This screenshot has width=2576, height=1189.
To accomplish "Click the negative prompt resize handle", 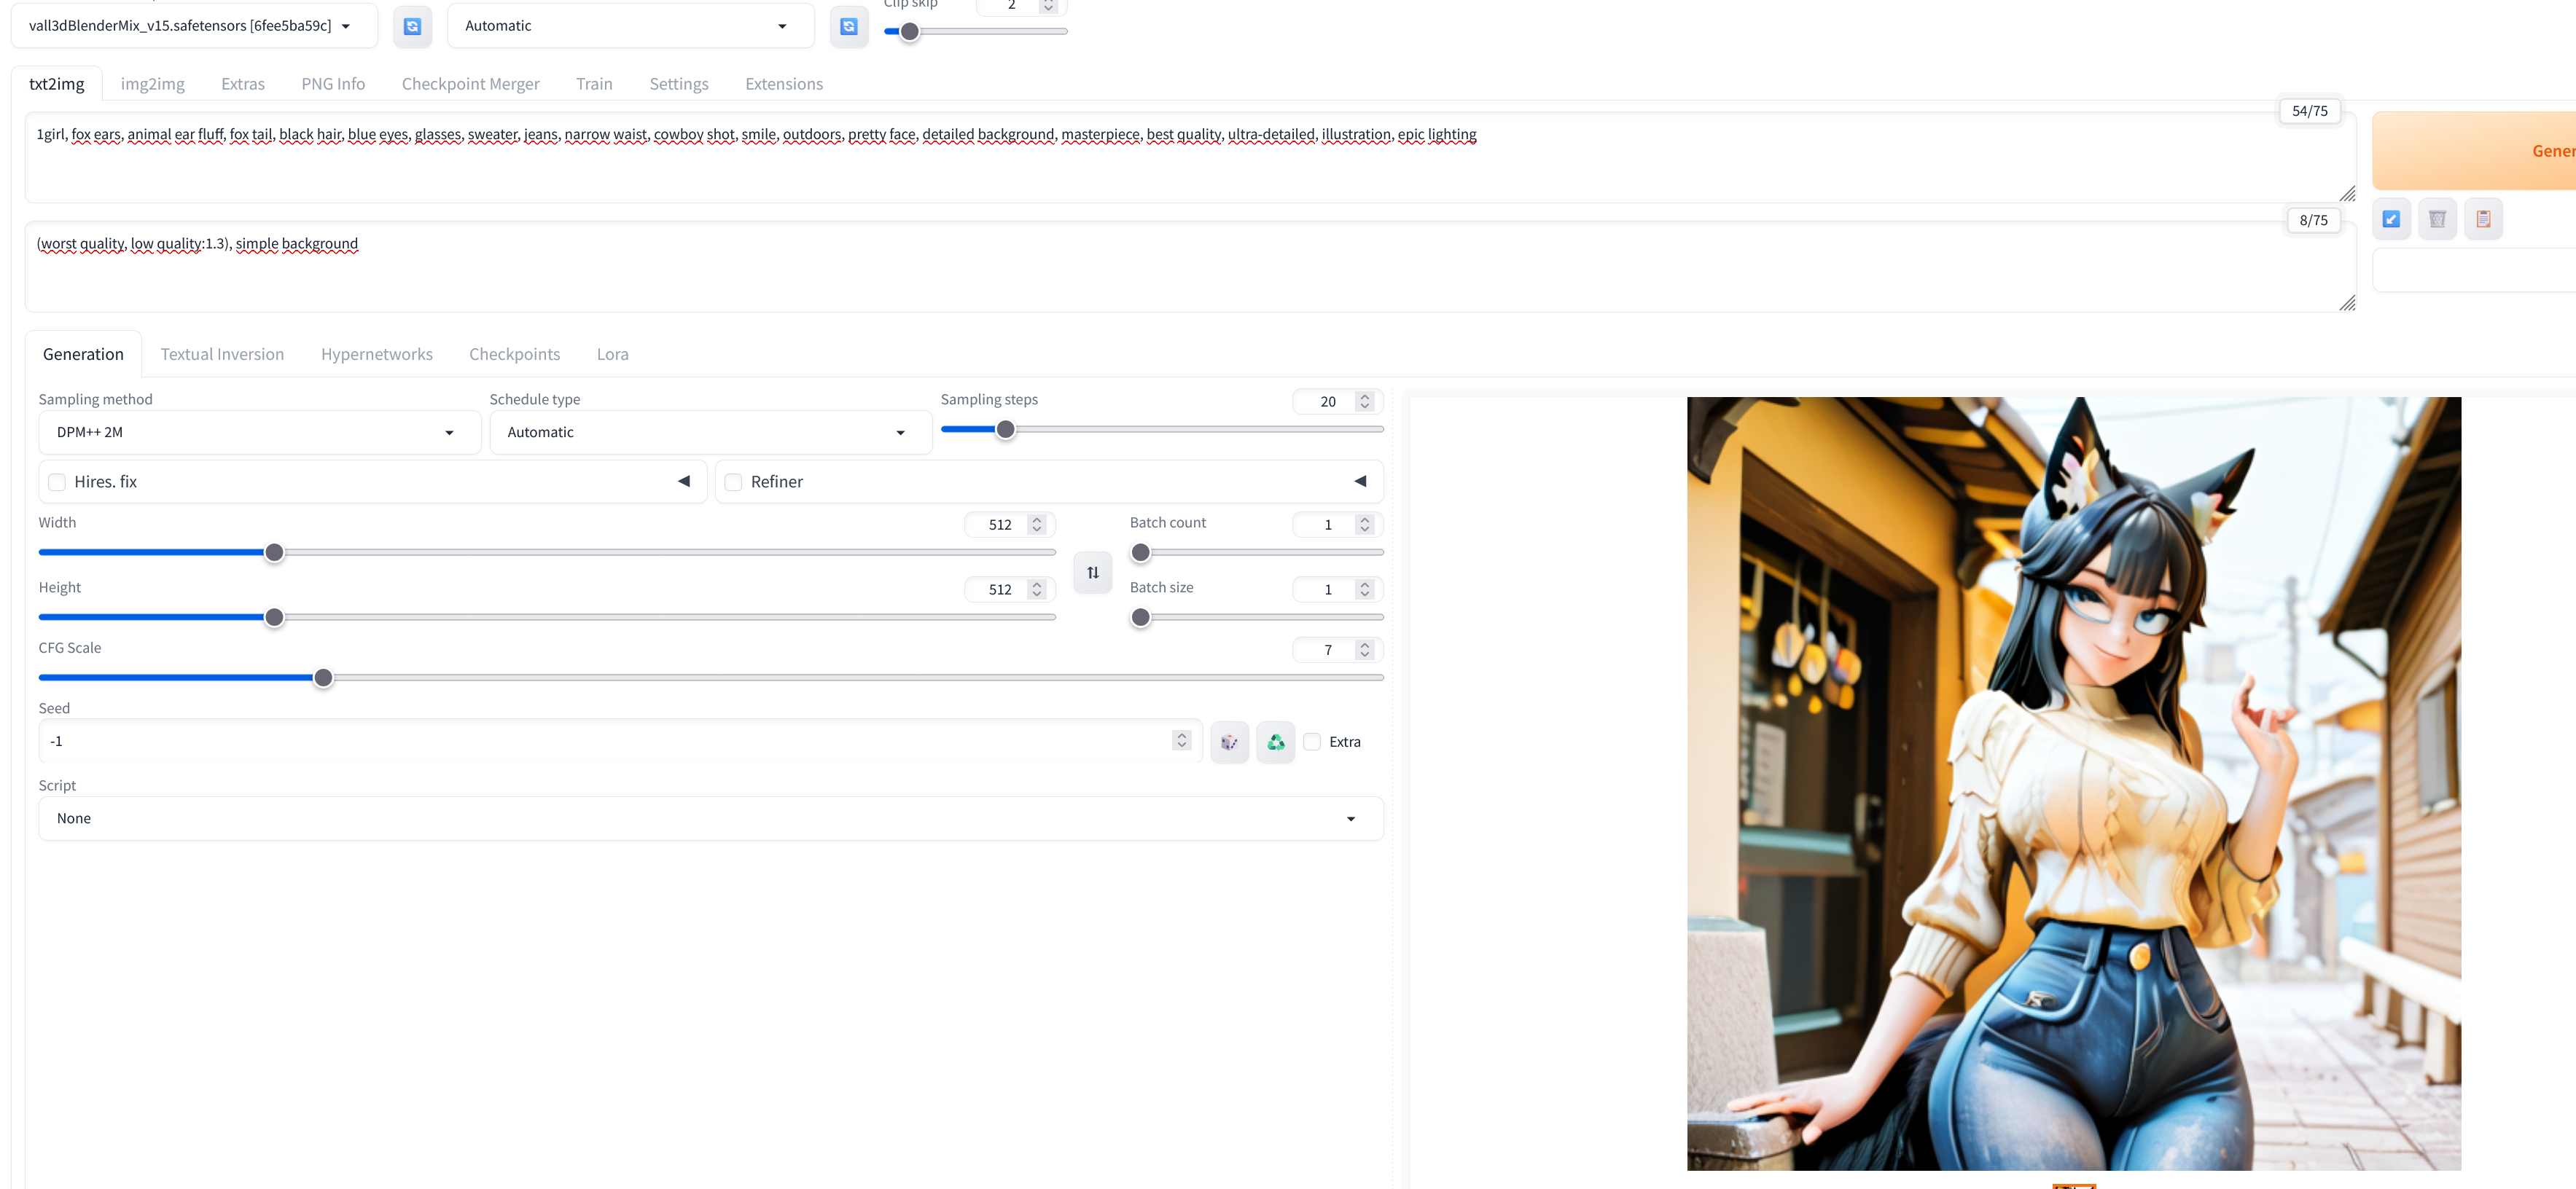I will [x=2347, y=304].
